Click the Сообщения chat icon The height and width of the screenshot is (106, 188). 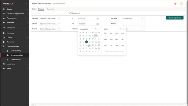pos(4,28)
